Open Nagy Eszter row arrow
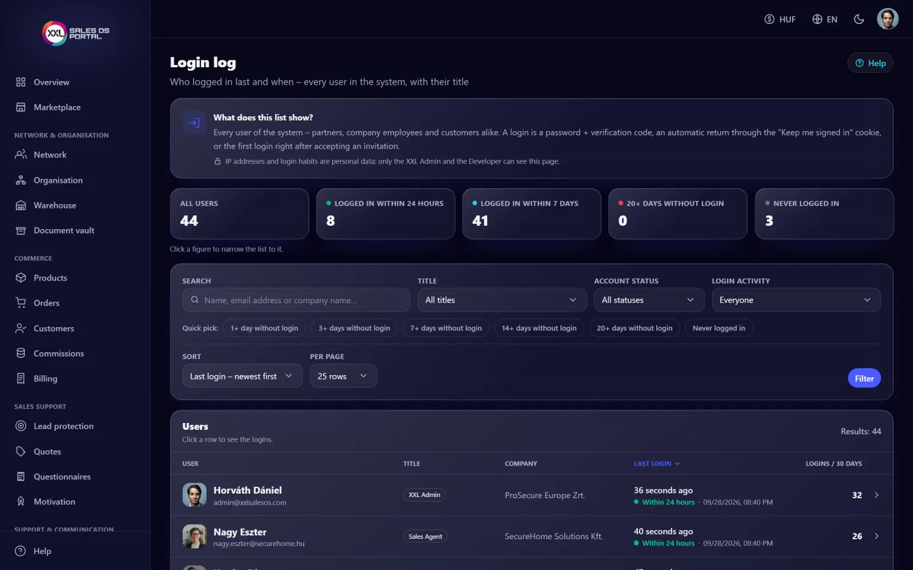913x570 pixels. 876,536
